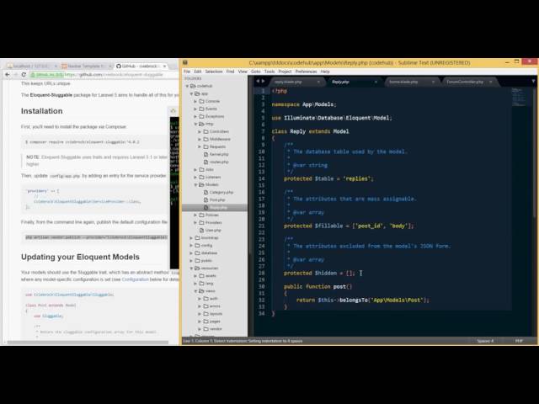The width and height of the screenshot is (539, 404).
Task: Expand the Requests folder
Action: (x=200, y=146)
